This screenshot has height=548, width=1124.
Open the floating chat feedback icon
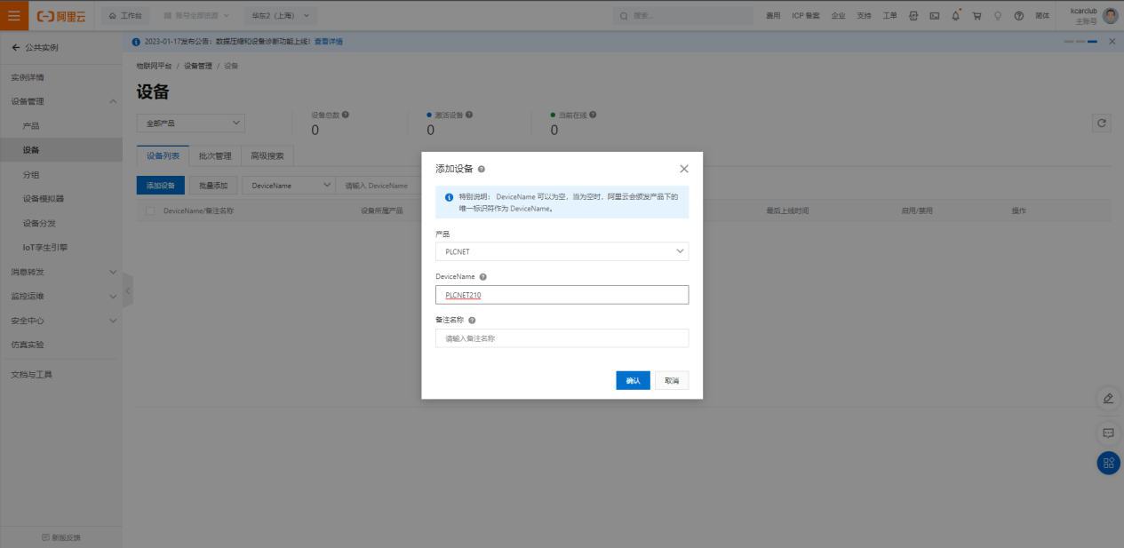(x=1108, y=433)
